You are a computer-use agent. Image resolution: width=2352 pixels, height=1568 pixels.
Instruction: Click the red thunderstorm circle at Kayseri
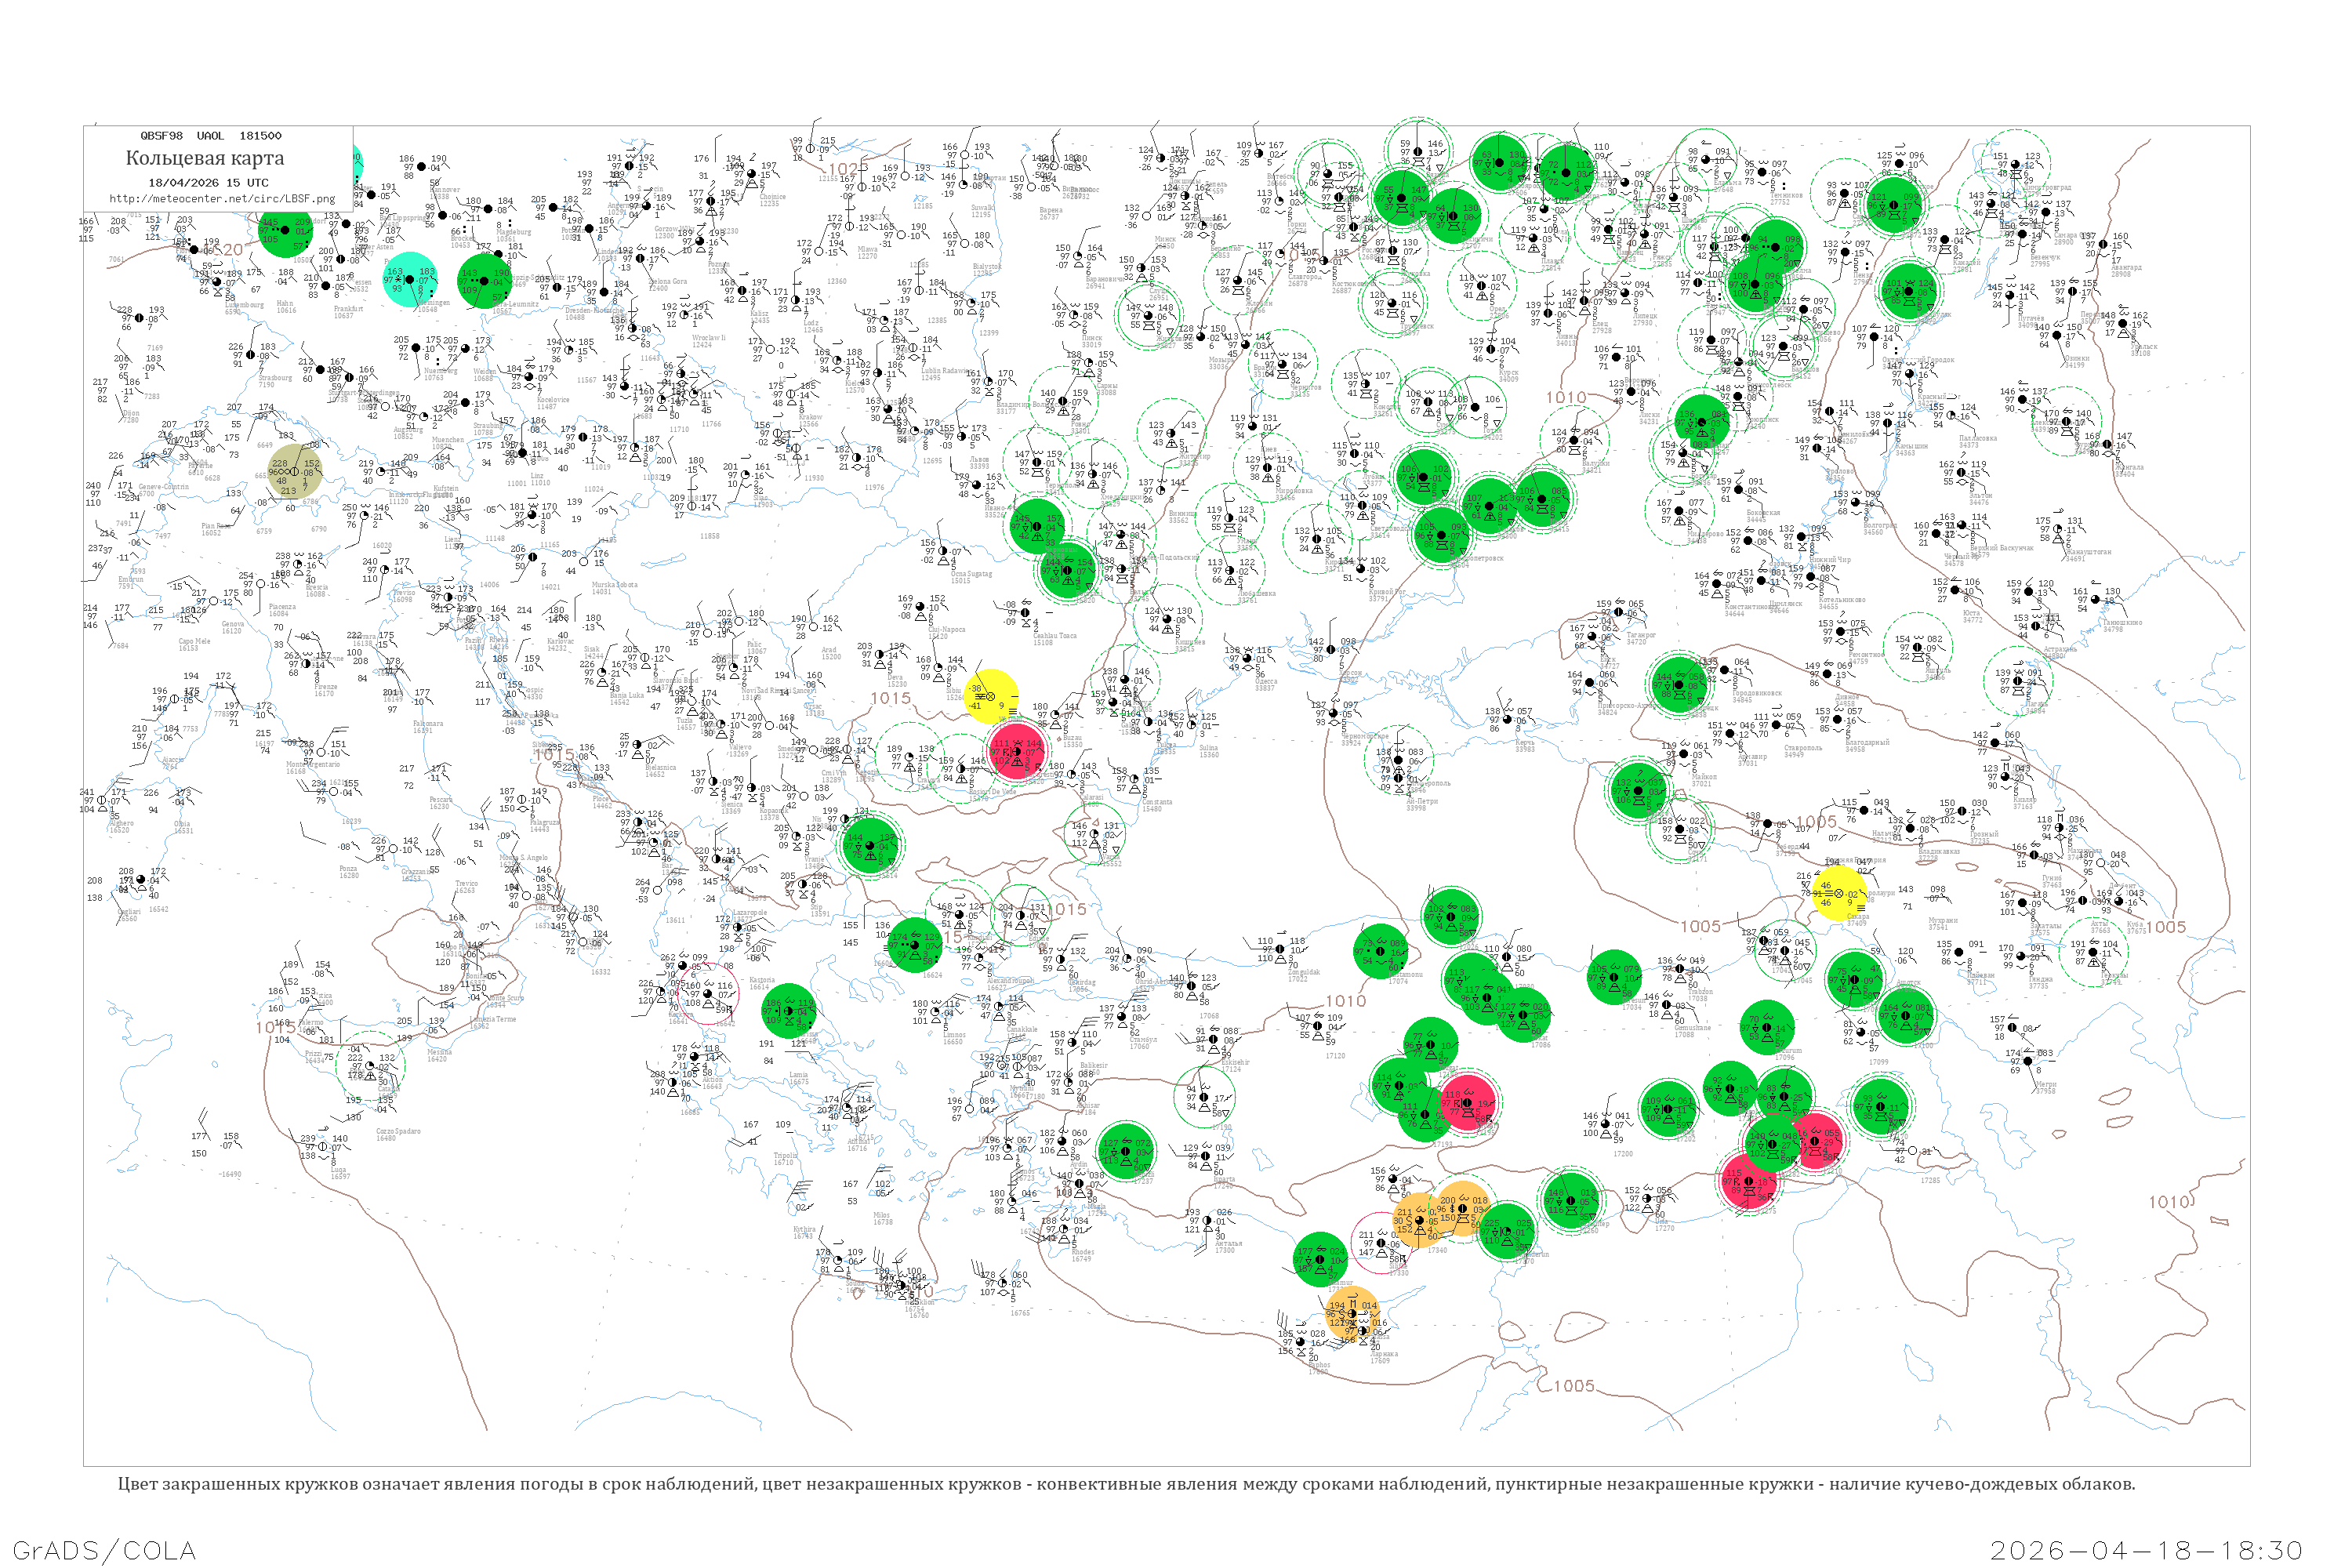(1467, 1103)
